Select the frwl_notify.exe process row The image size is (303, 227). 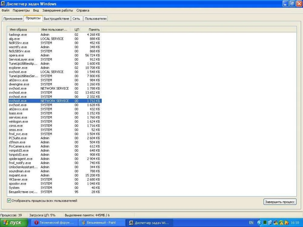tap(55, 163)
